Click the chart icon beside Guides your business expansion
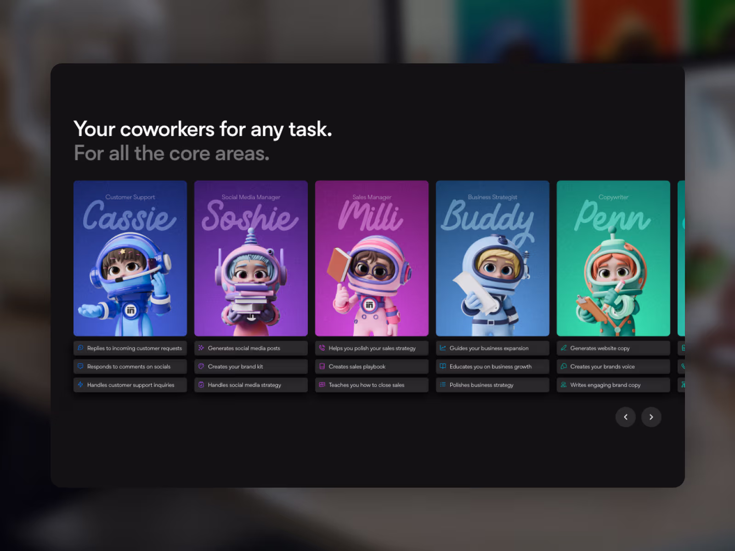The width and height of the screenshot is (735, 551). [x=443, y=348]
